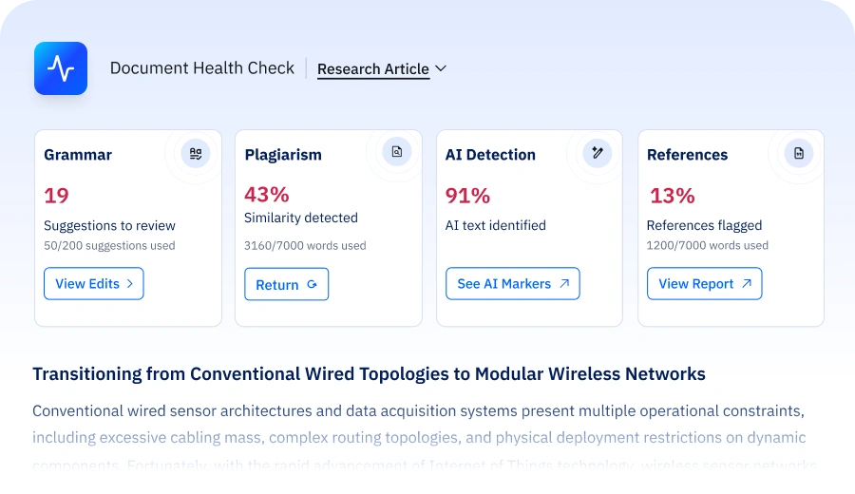Click the View Edits chevron arrow
This screenshot has height=494, width=855.
[130, 283]
